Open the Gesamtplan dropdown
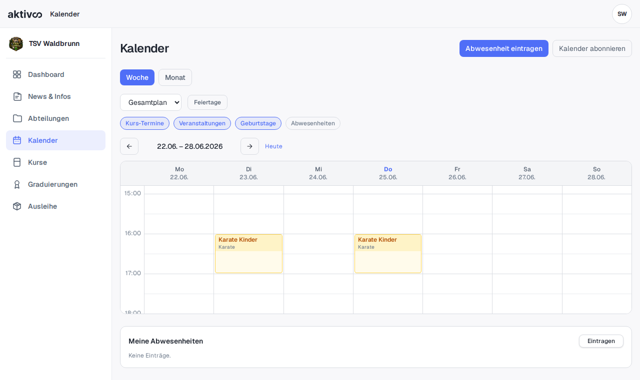 (x=150, y=102)
